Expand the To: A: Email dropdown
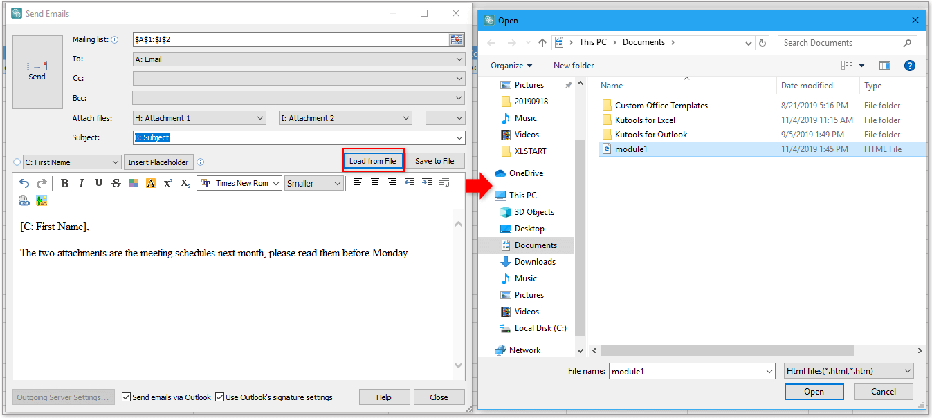This screenshot has height=418, width=932. pos(460,59)
